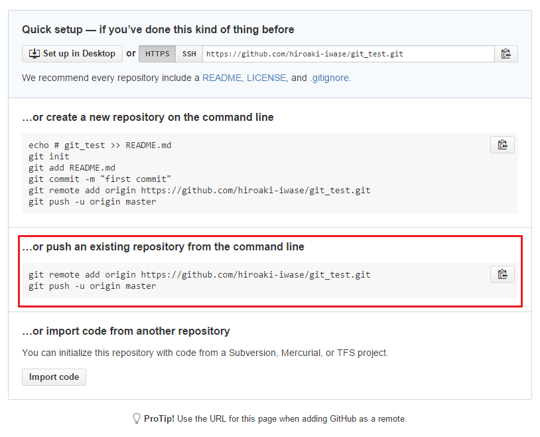Open the README link
Image resolution: width=540 pixels, height=437 pixels.
tap(222, 78)
